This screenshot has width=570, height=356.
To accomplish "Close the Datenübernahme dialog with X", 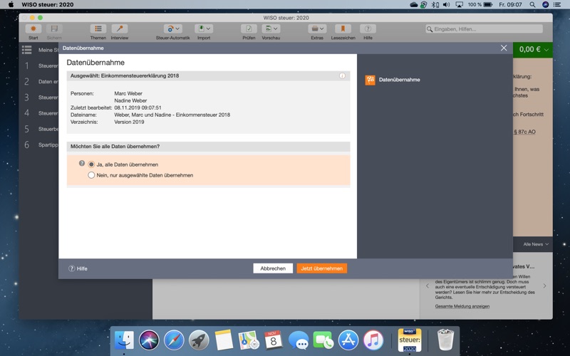I will (x=504, y=48).
